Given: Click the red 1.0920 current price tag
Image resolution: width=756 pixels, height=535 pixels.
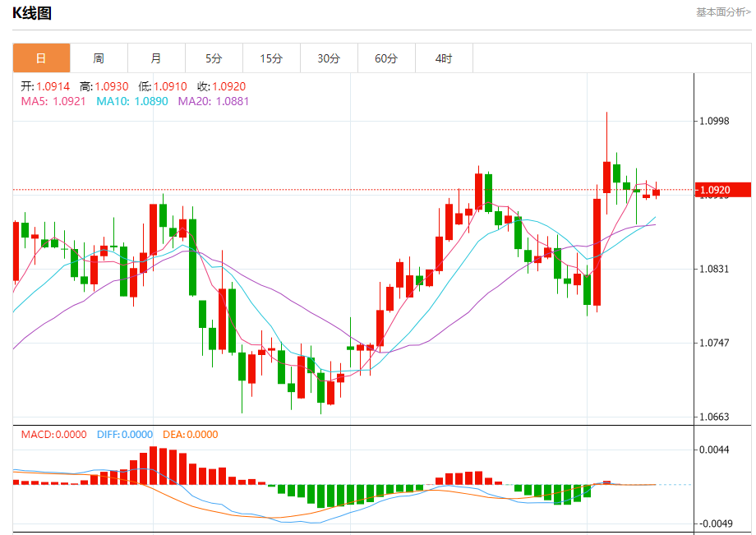Looking at the screenshot, I should click(723, 190).
